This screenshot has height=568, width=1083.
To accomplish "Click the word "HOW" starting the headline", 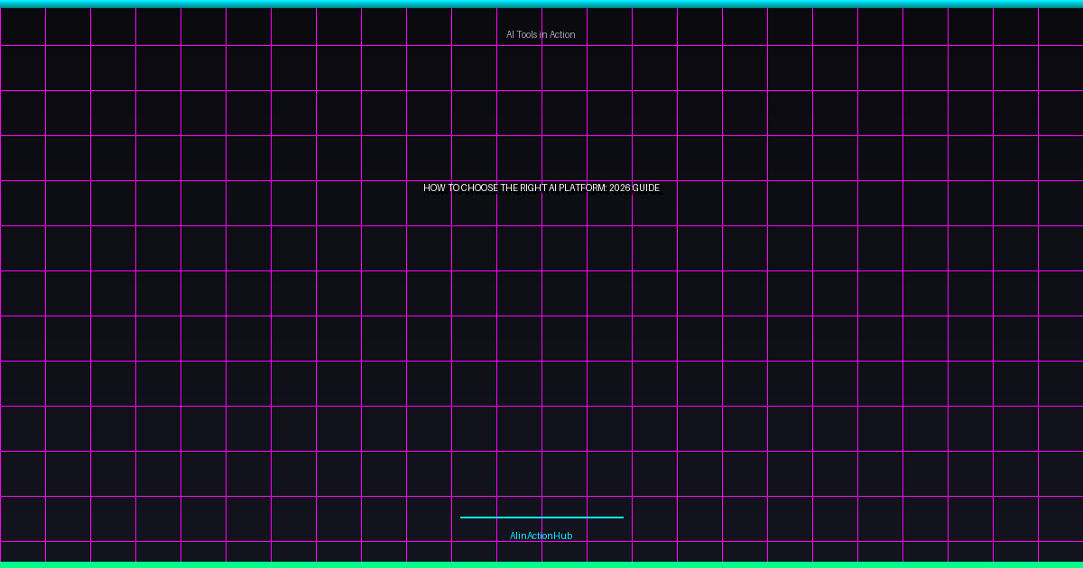I will (435, 188).
